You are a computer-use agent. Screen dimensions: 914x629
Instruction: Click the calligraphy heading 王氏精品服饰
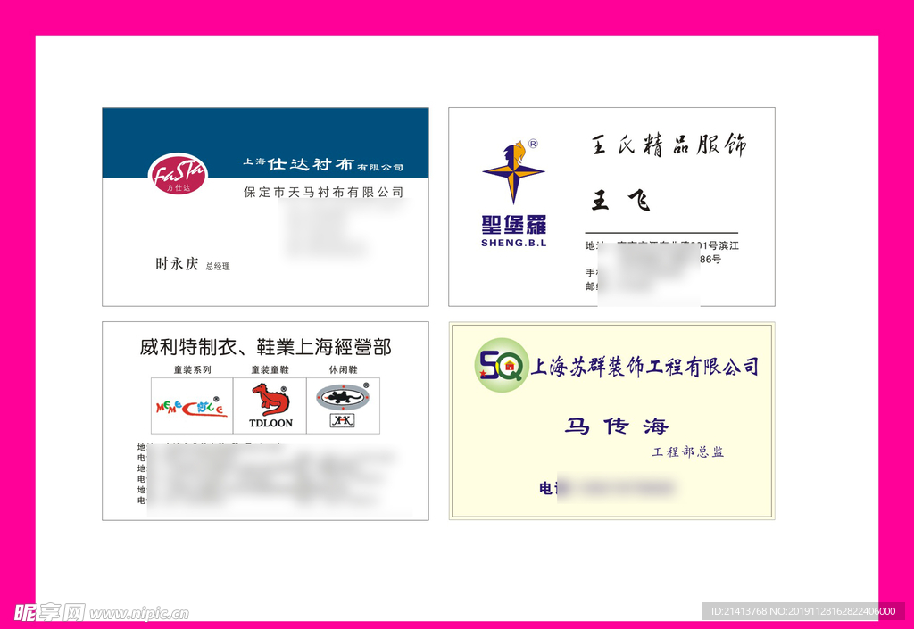(668, 145)
